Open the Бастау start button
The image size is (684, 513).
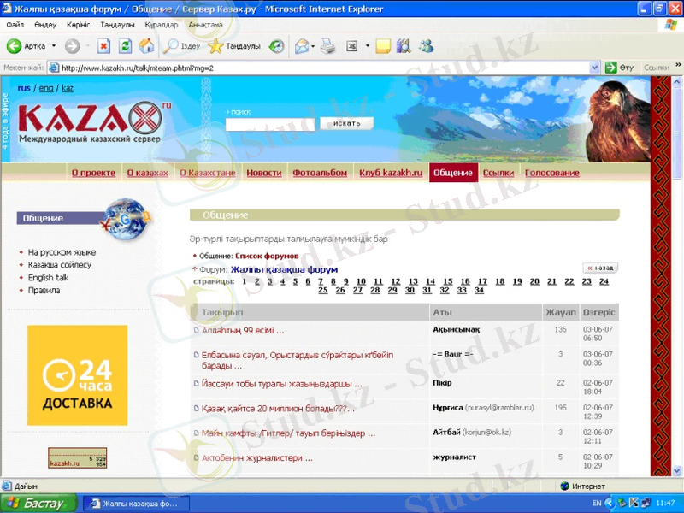38,504
